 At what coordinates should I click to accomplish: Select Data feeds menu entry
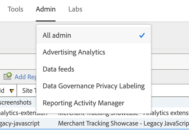tap(94, 69)
